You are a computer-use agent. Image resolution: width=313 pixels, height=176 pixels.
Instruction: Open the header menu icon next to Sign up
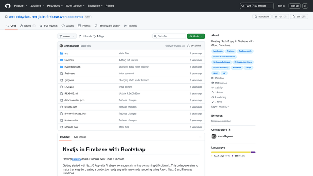[x=305, y=6]
